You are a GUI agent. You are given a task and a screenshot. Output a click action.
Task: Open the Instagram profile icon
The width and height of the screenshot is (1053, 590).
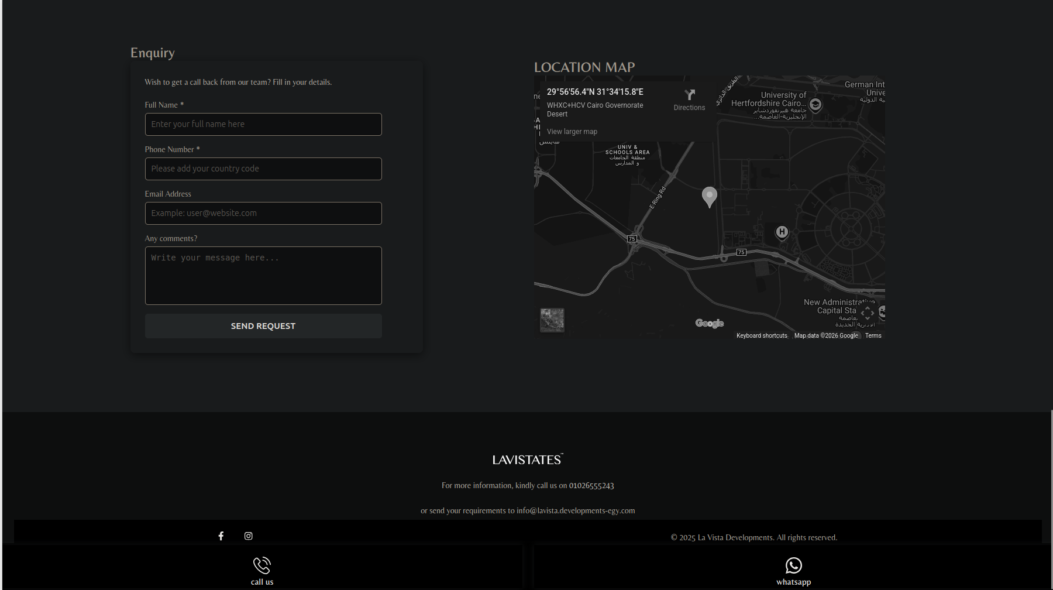pyautogui.click(x=249, y=536)
